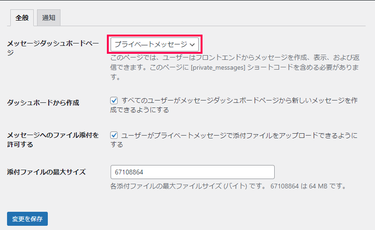This screenshot has width=375, height=230.
Task: Click the 67108864 は 64 MB description text
Action: pyautogui.click(x=228, y=186)
